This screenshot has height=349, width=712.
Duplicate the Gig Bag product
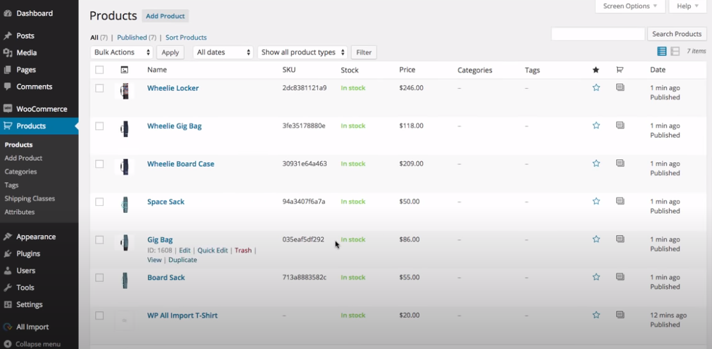[x=182, y=260]
